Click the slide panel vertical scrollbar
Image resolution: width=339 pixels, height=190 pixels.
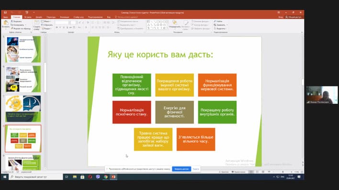45,78
